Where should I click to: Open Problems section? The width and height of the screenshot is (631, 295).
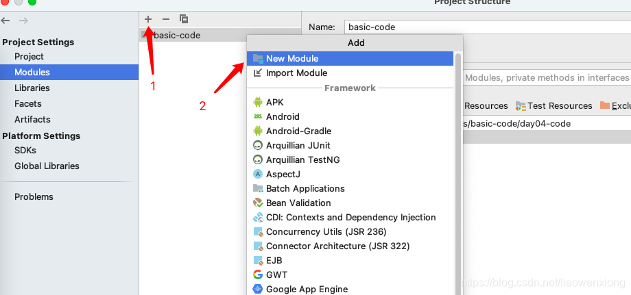tap(34, 196)
